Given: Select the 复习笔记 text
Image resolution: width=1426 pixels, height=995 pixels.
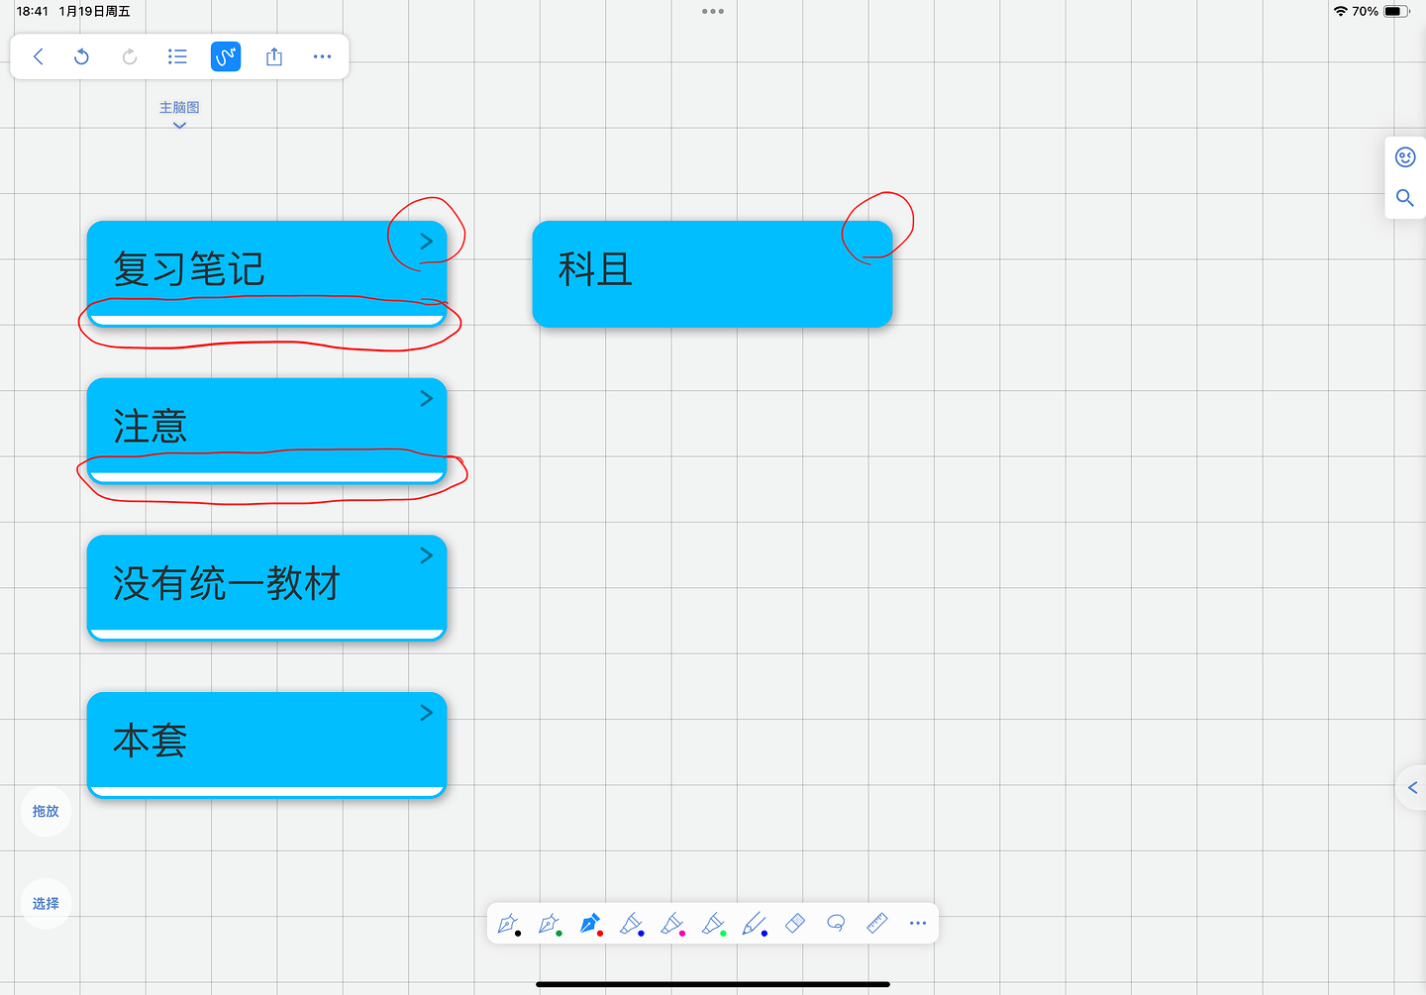Looking at the screenshot, I should click(189, 269).
